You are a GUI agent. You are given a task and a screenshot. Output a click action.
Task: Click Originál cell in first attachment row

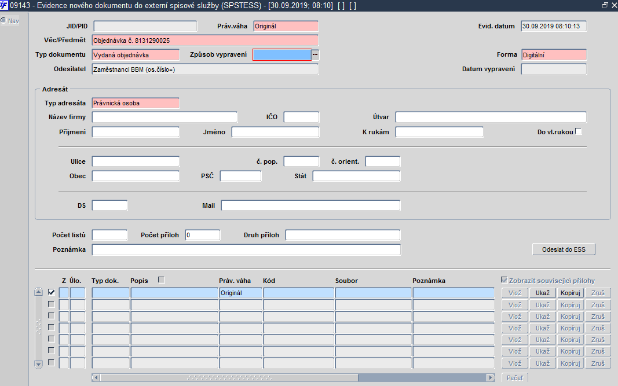240,293
